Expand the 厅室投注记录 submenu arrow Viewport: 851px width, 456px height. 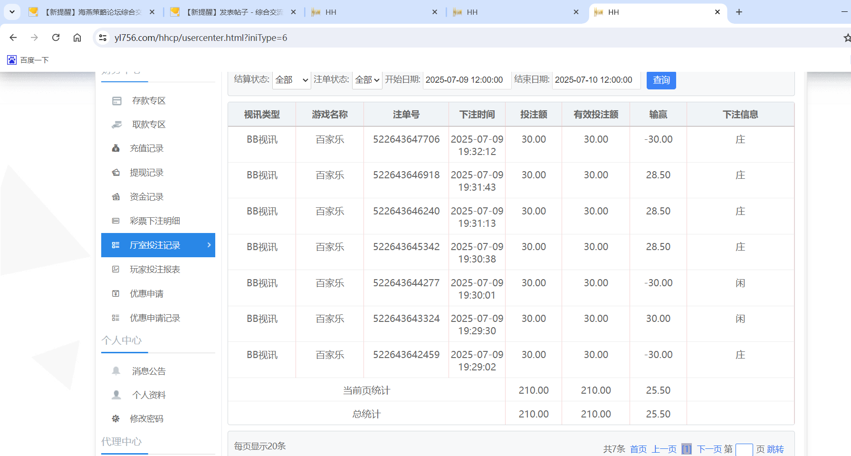(208, 245)
